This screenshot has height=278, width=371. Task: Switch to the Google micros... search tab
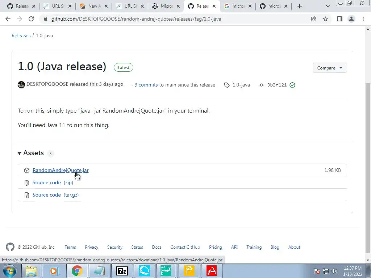tap(238, 6)
